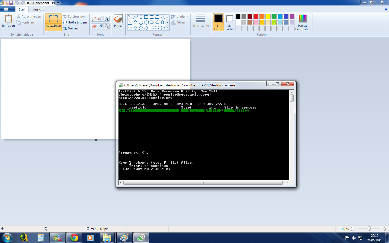Expand the Einfügen dropdown arrow

pyautogui.click(x=9, y=29)
